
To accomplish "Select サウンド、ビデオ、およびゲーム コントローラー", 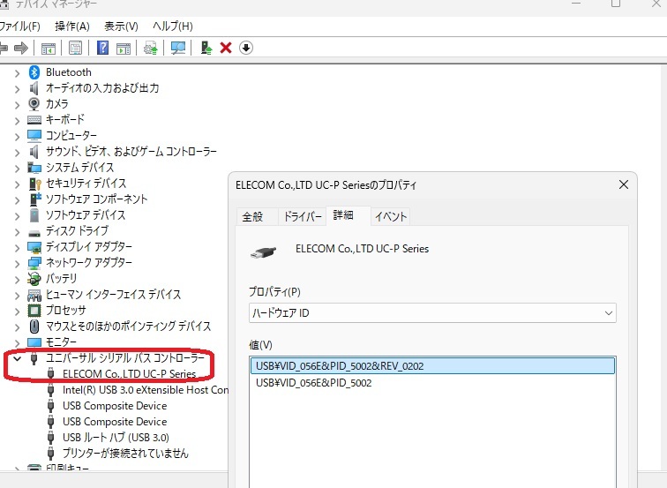I will (x=131, y=152).
